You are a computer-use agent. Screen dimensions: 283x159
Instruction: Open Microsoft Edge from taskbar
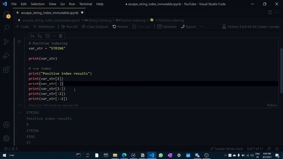(124, 155)
